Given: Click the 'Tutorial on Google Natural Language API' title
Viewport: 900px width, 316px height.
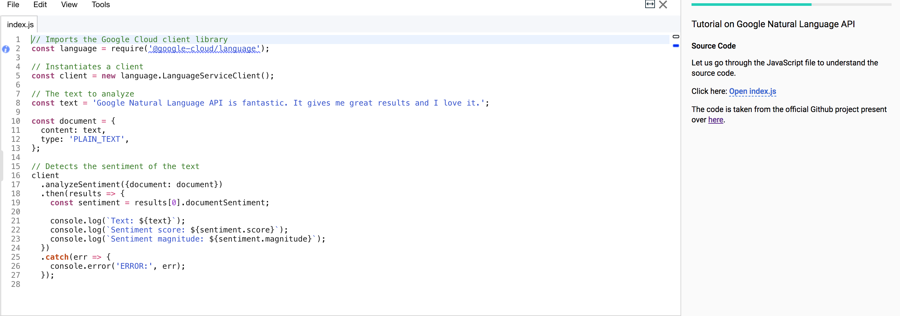Looking at the screenshot, I should click(773, 24).
